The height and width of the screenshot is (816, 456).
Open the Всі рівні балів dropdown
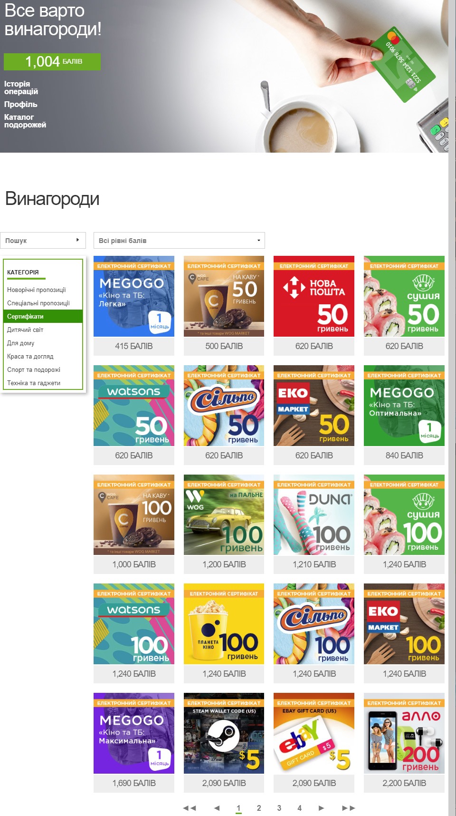tap(179, 241)
